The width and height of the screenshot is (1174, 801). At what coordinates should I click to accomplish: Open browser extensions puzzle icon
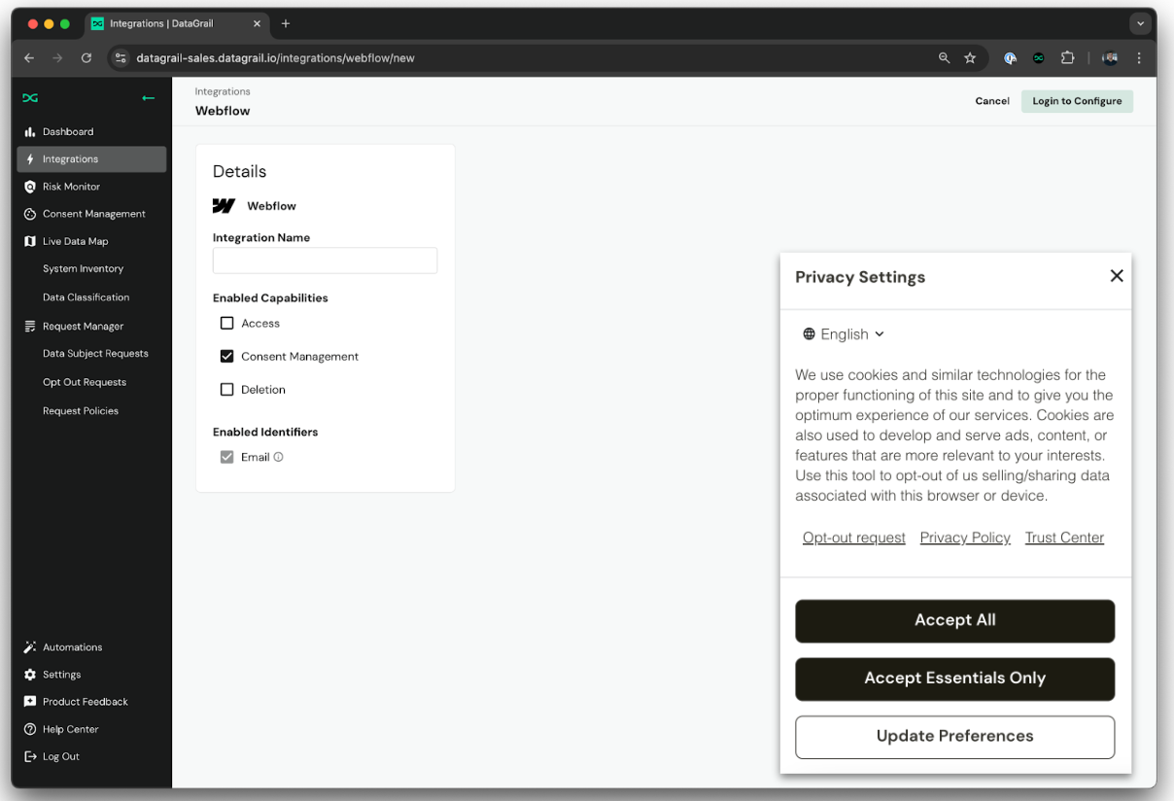1067,58
